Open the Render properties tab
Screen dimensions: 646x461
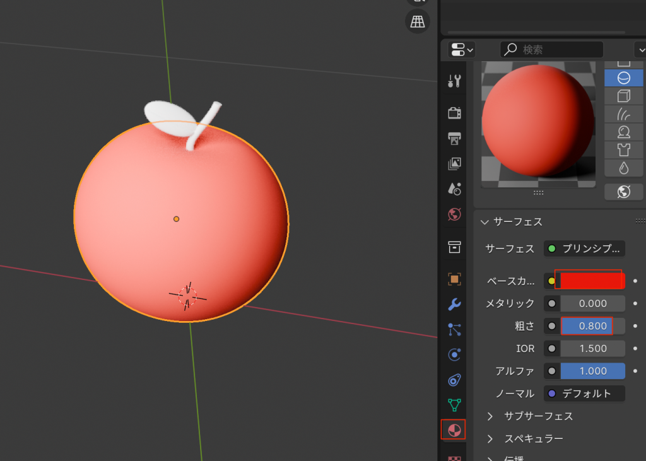pyautogui.click(x=454, y=113)
